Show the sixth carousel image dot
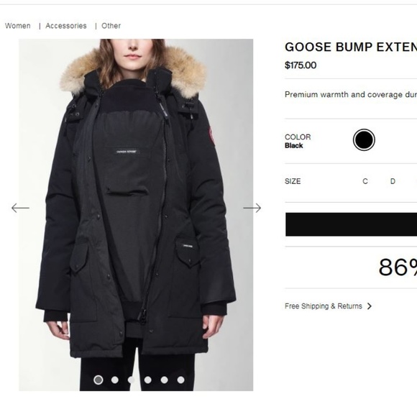Image resolution: width=417 pixels, height=417 pixels. [181, 380]
